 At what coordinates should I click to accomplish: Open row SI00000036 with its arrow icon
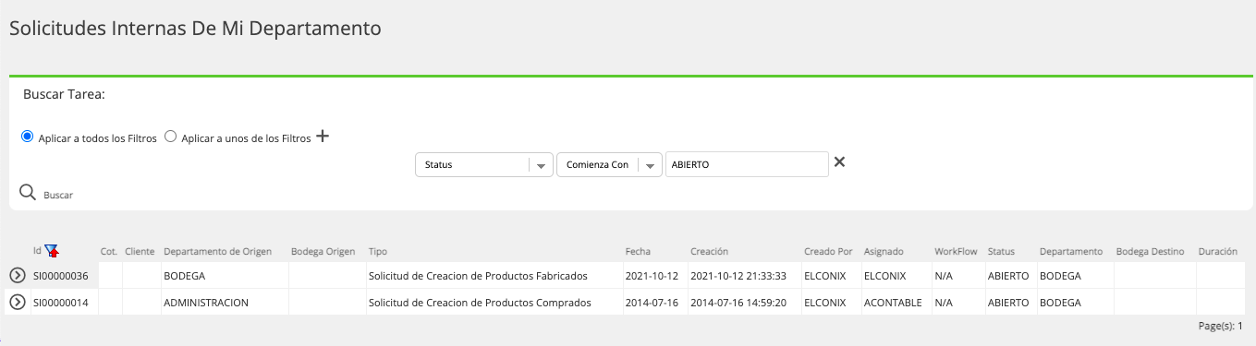[17, 275]
